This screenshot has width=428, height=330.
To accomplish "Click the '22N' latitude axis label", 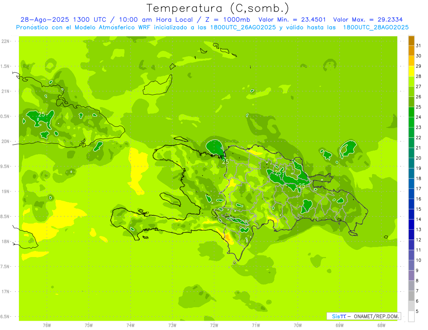I will (5, 41).
